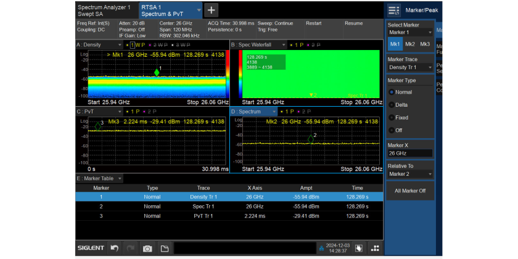Click the Restart button

pyautogui.click(x=314, y=23)
